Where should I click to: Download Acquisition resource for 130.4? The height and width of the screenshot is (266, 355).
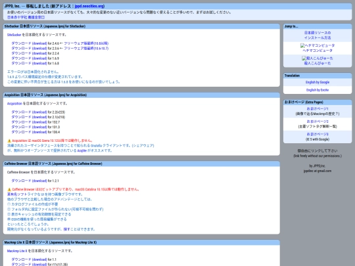point(29,132)
